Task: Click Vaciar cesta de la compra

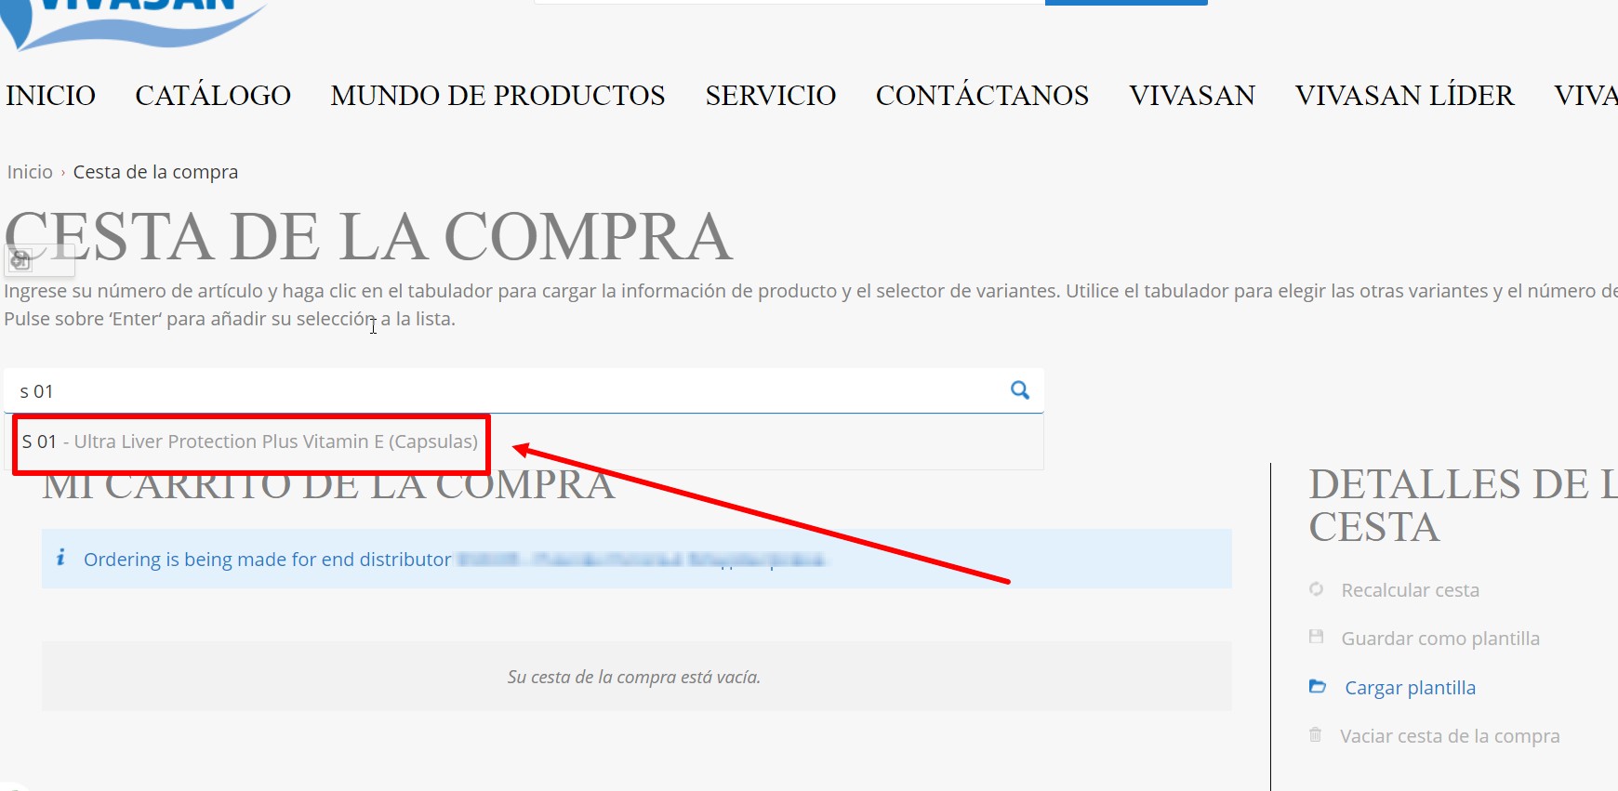Action: pyautogui.click(x=1450, y=736)
